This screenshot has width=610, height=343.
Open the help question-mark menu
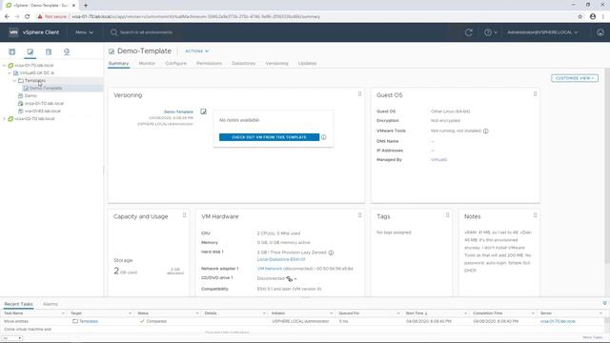tap(490, 32)
